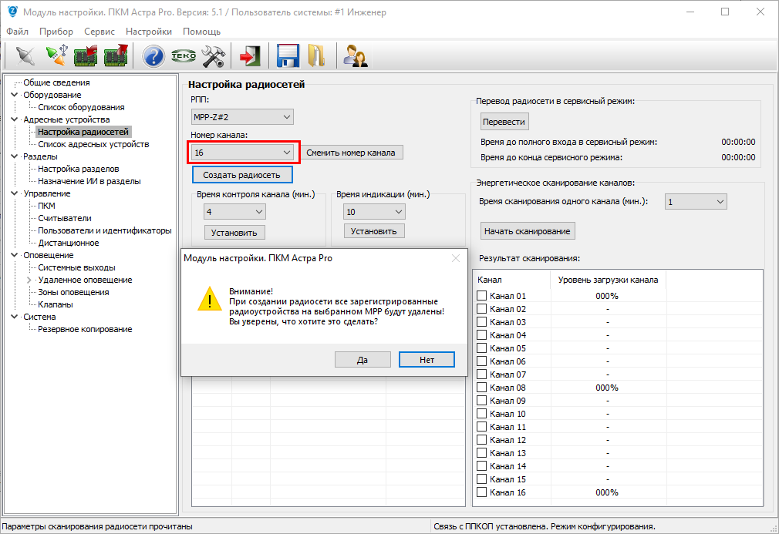Open the Сервис menu
Image resolution: width=779 pixels, height=534 pixels.
click(x=99, y=32)
